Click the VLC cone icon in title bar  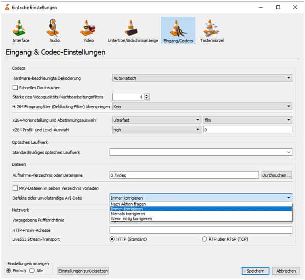pos(7,8)
